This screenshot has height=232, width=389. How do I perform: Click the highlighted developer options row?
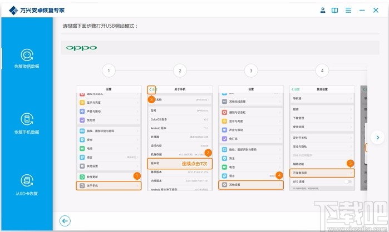click(322, 173)
